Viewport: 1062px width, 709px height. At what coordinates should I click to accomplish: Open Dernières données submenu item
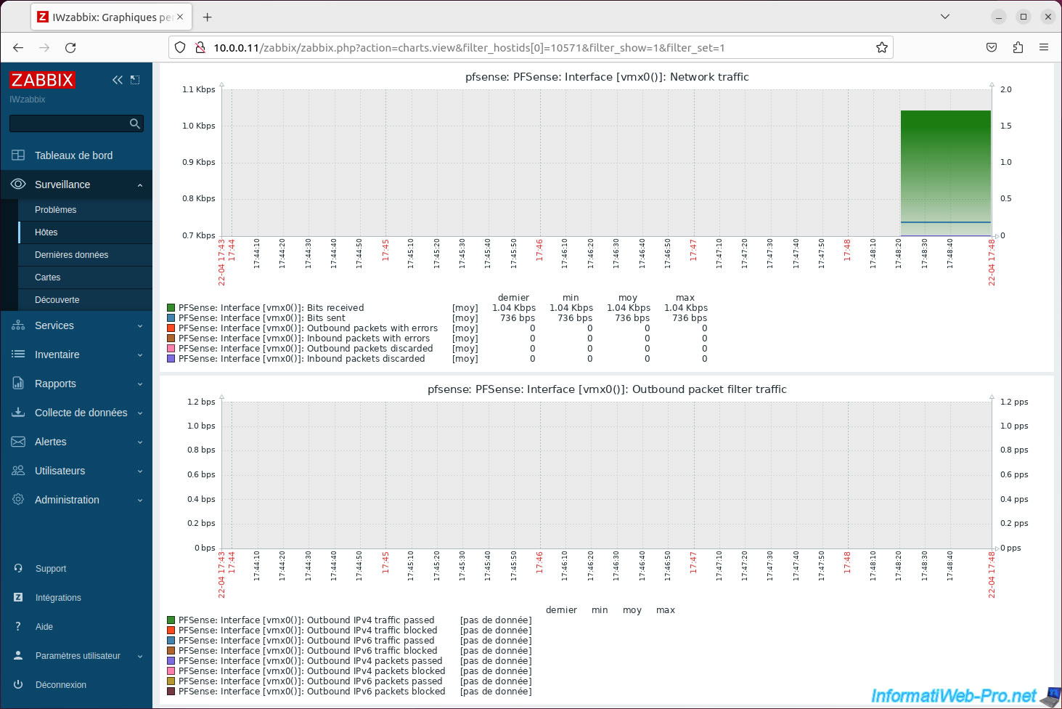pyautogui.click(x=85, y=255)
